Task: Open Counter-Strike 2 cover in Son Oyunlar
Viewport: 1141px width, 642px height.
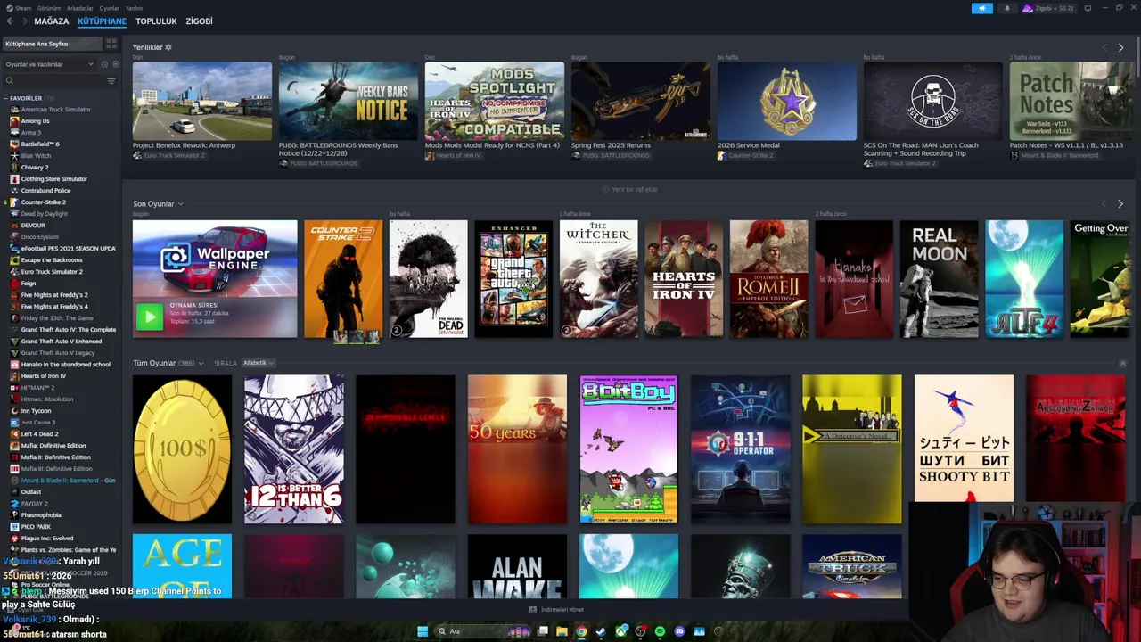Action: click(x=343, y=279)
